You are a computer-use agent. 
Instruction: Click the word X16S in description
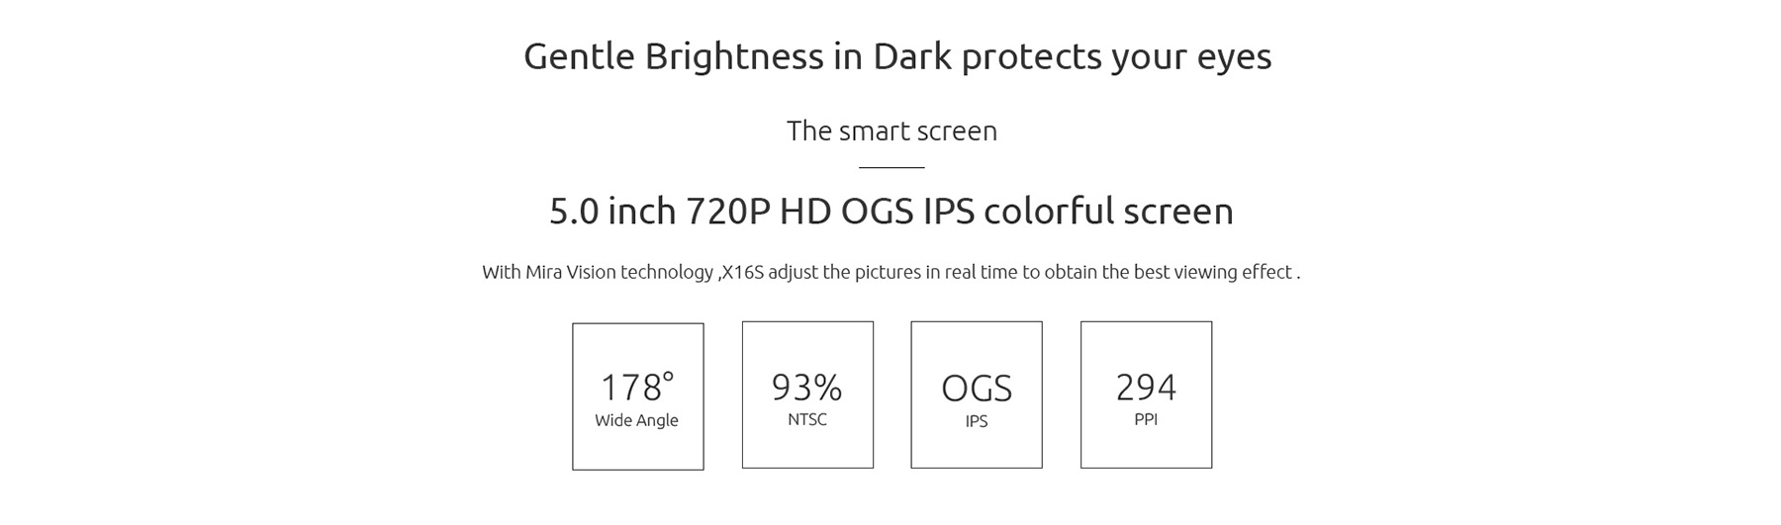(742, 272)
